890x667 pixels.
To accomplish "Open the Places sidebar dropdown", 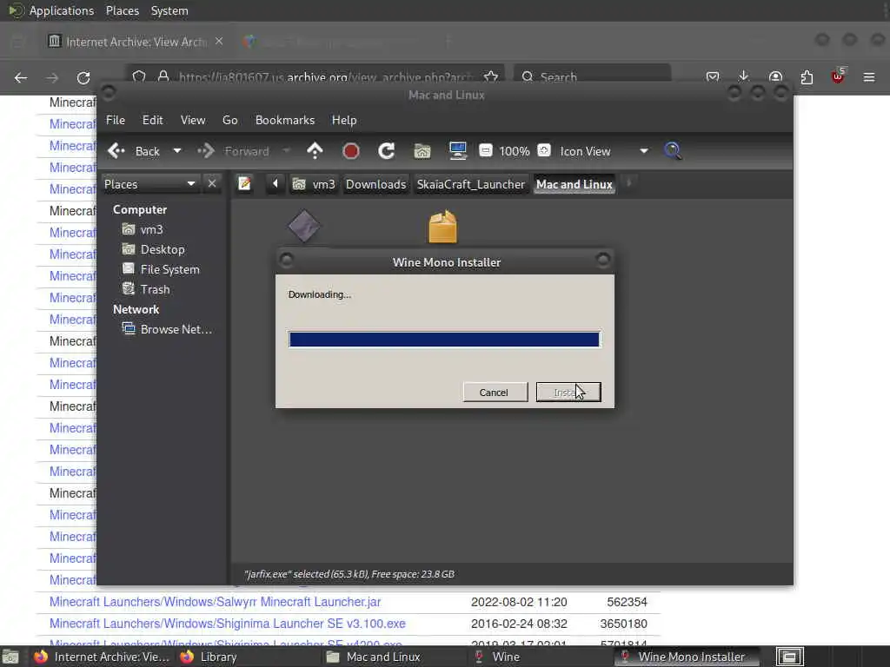I will (149, 184).
